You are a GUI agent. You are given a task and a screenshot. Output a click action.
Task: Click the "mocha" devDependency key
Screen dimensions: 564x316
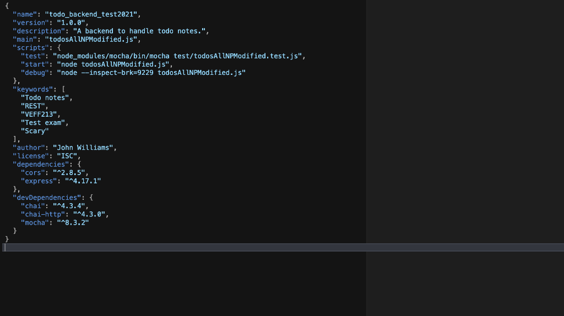tap(35, 222)
